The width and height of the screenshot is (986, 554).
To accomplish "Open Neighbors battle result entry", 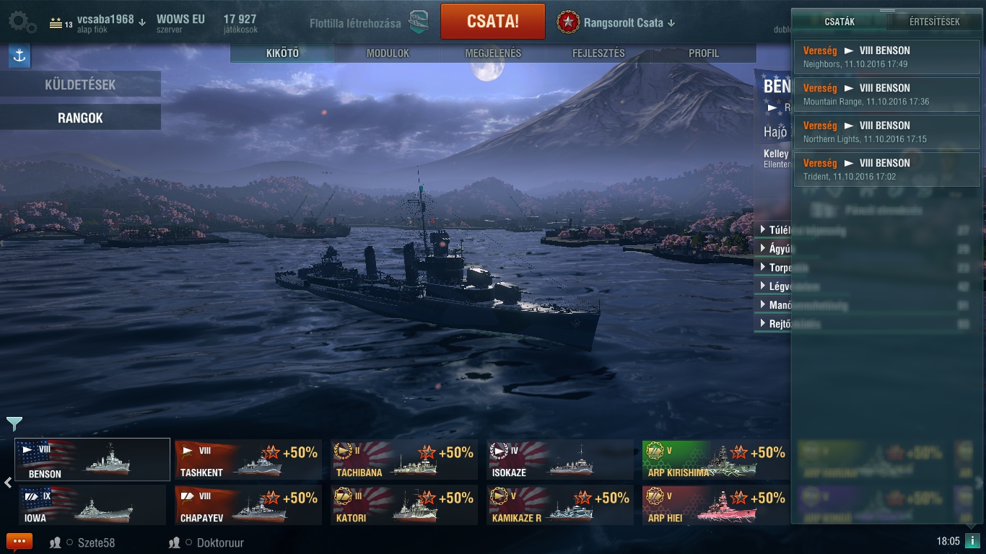I will point(887,57).
